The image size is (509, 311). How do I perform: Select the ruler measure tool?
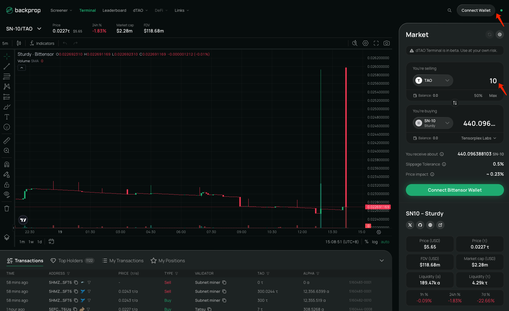[x=7, y=140]
